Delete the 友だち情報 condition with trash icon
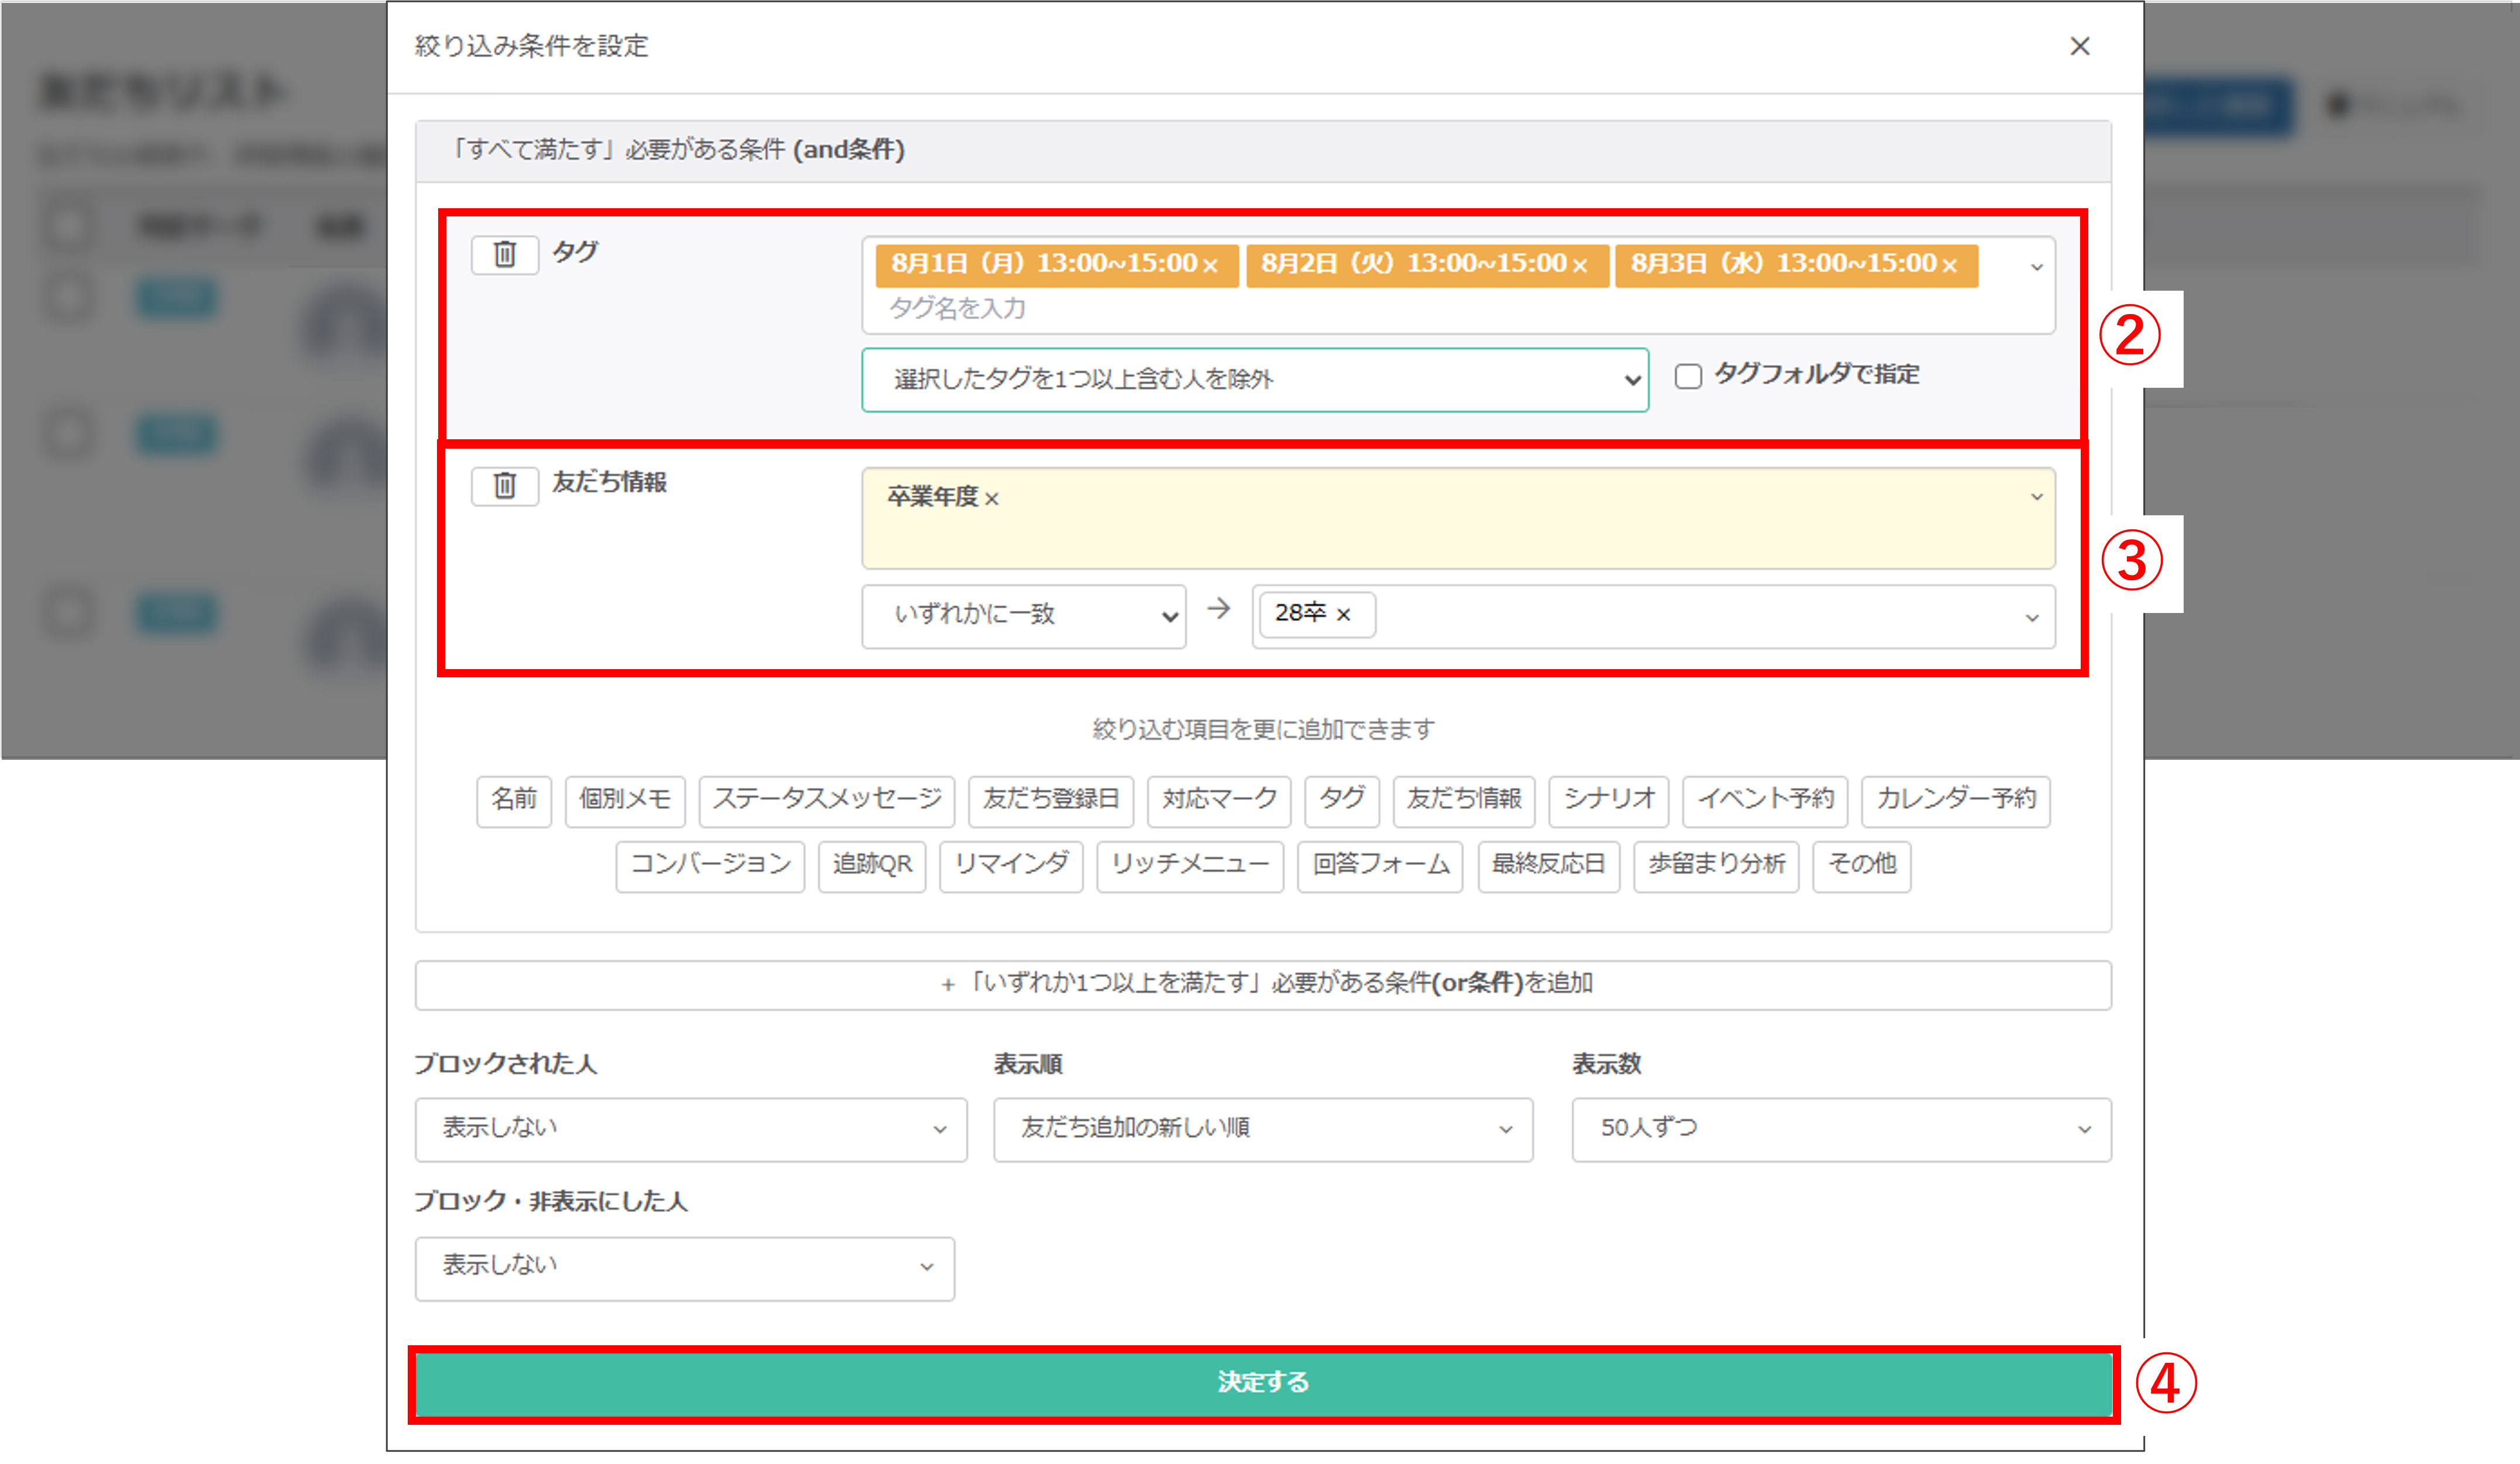Image resolution: width=2520 pixels, height=1464 pixels. click(x=504, y=486)
